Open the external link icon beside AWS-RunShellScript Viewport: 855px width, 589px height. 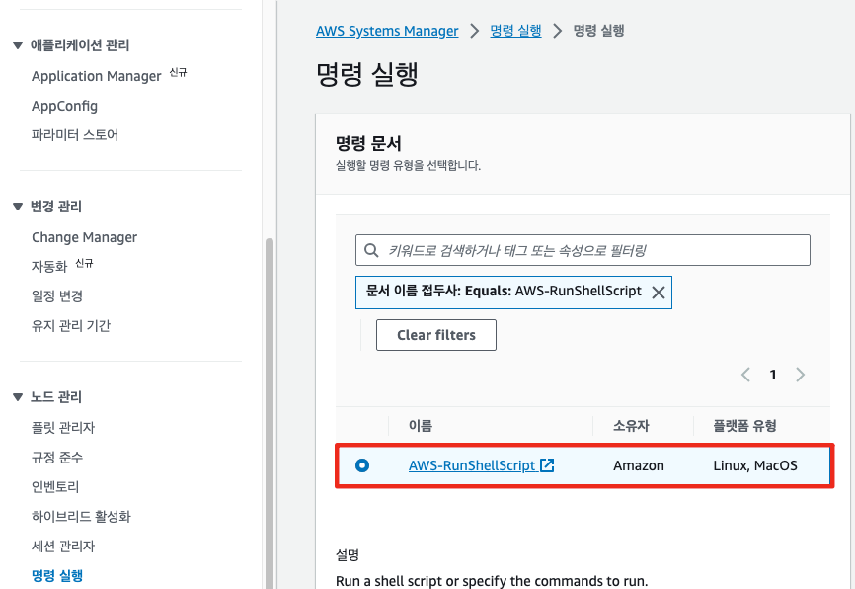tap(547, 465)
